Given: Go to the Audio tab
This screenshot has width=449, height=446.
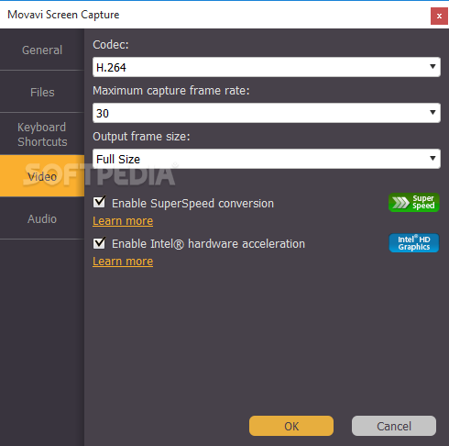Looking at the screenshot, I should pyautogui.click(x=42, y=218).
